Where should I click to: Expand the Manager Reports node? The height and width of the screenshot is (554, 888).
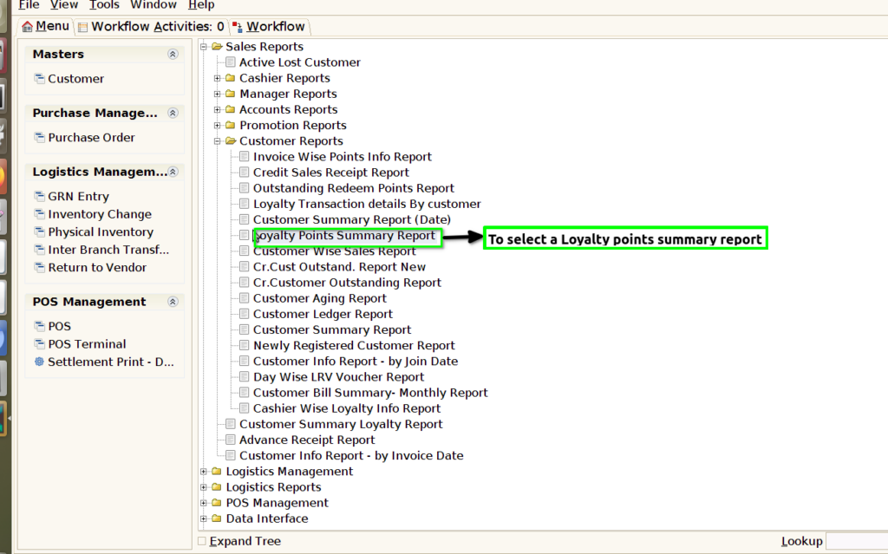[x=217, y=94]
